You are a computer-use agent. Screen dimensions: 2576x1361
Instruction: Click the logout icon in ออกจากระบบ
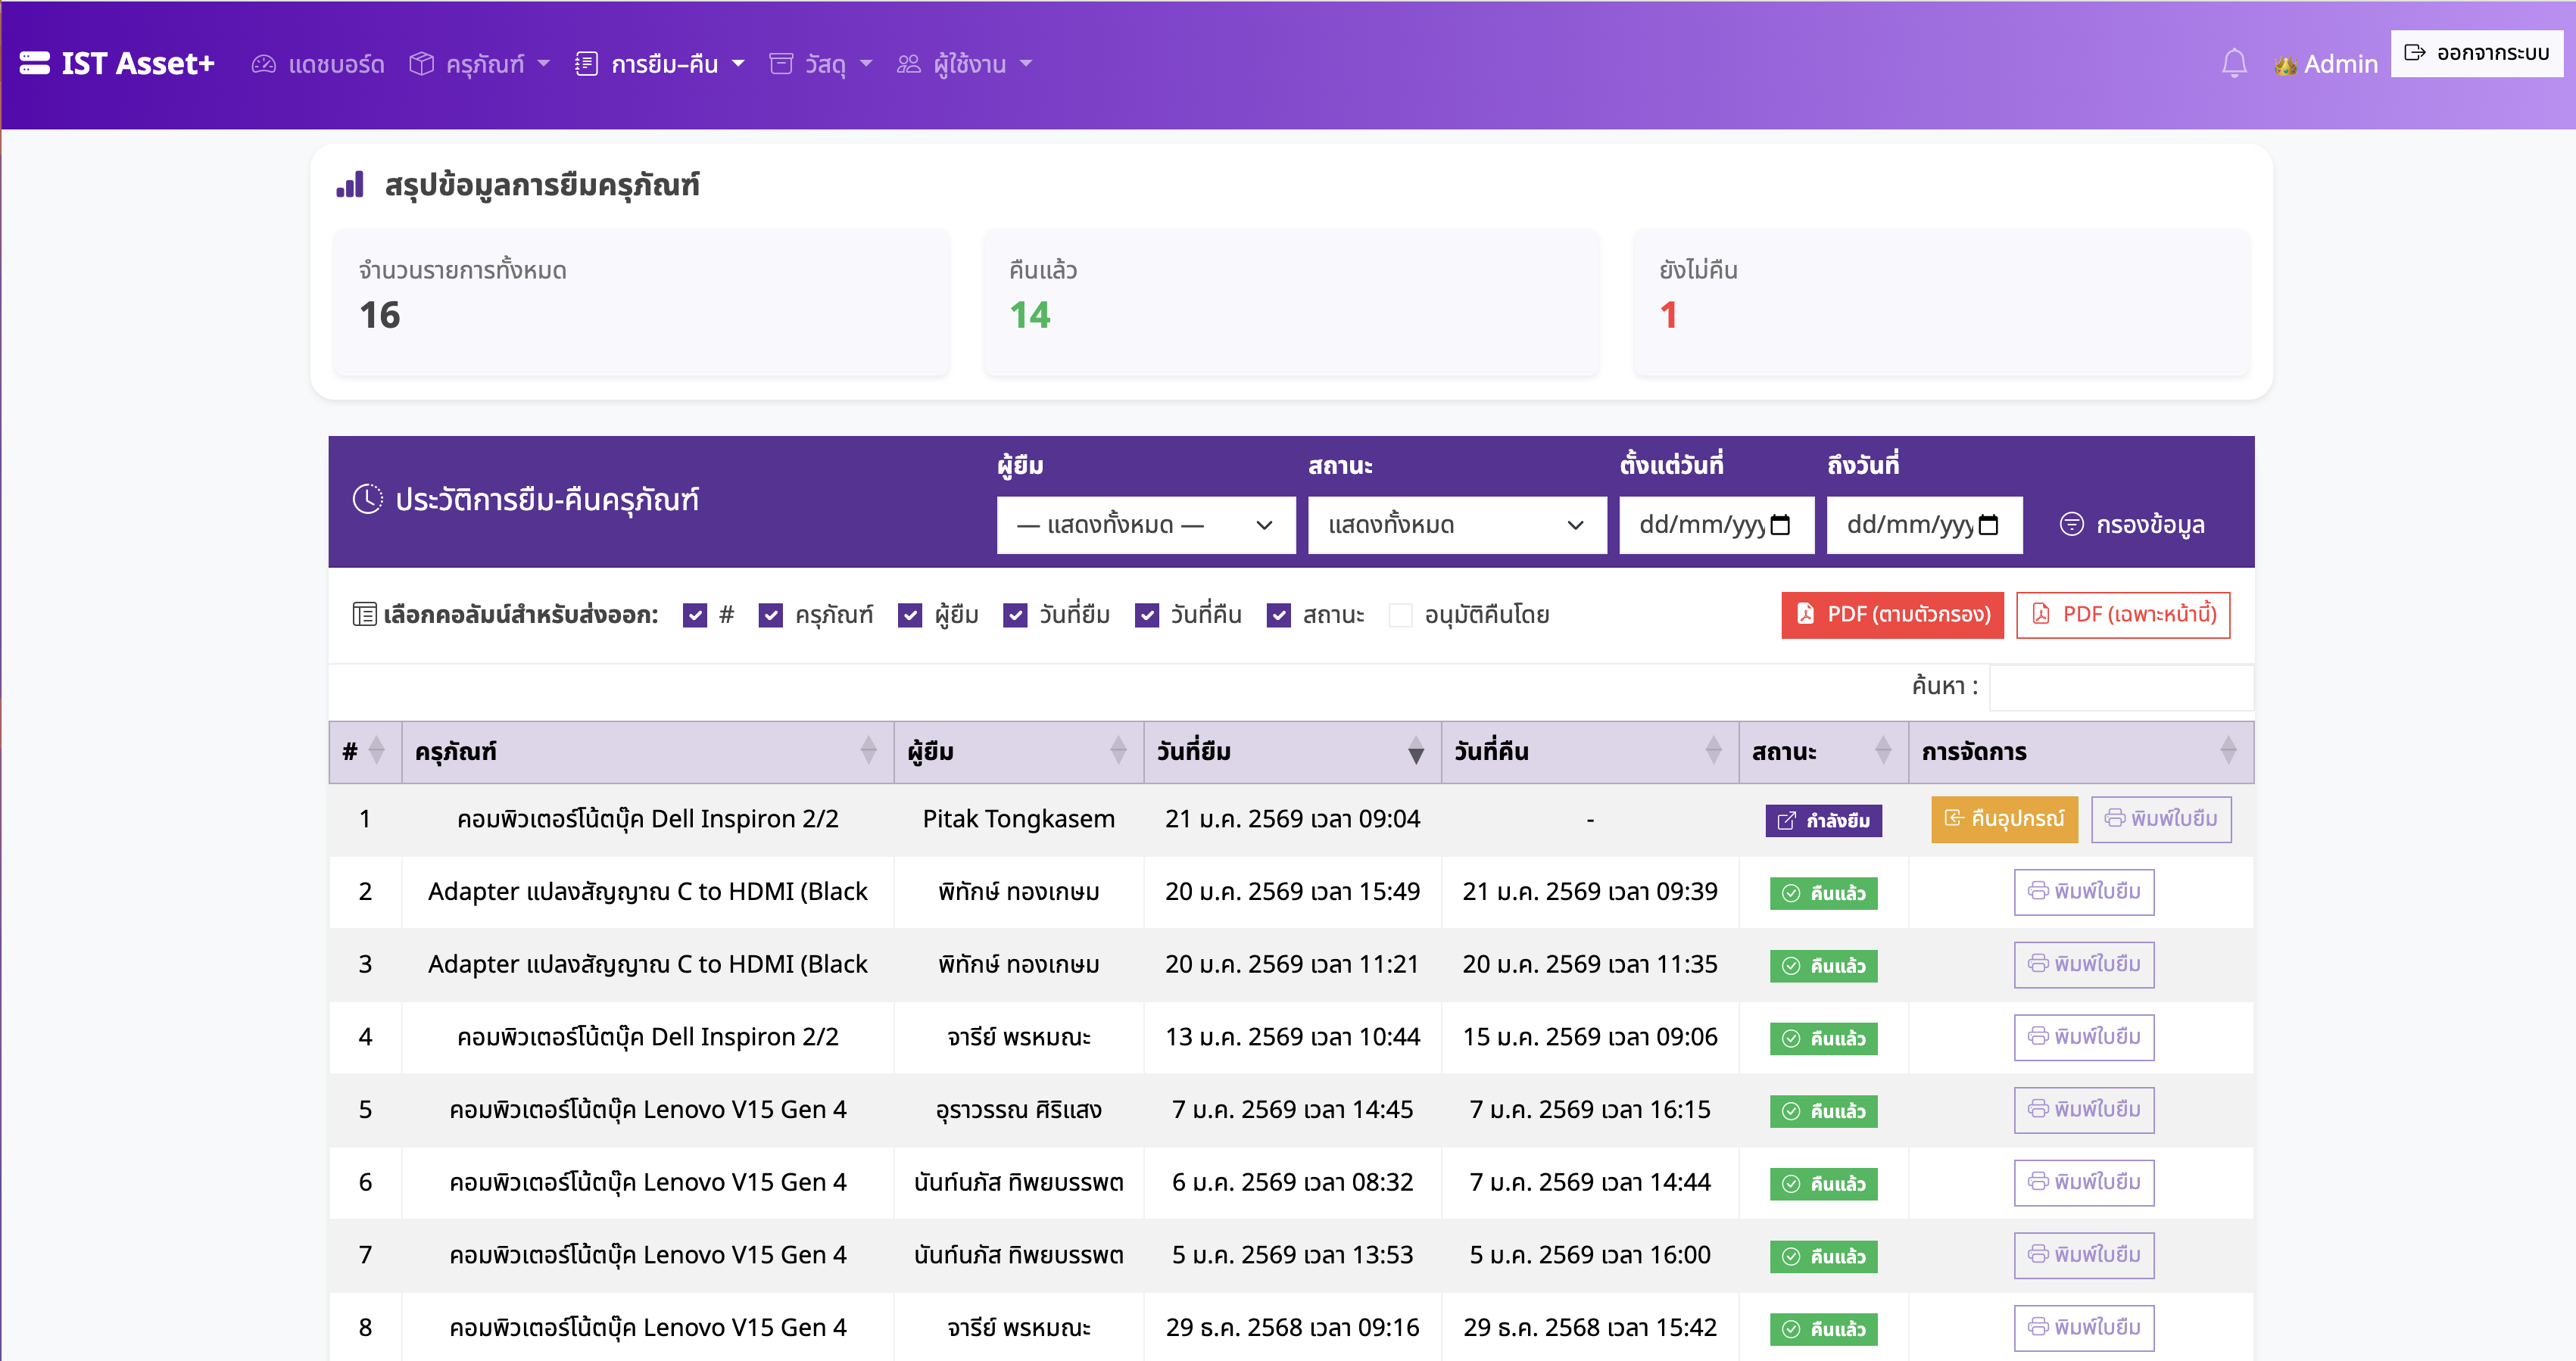[2413, 53]
